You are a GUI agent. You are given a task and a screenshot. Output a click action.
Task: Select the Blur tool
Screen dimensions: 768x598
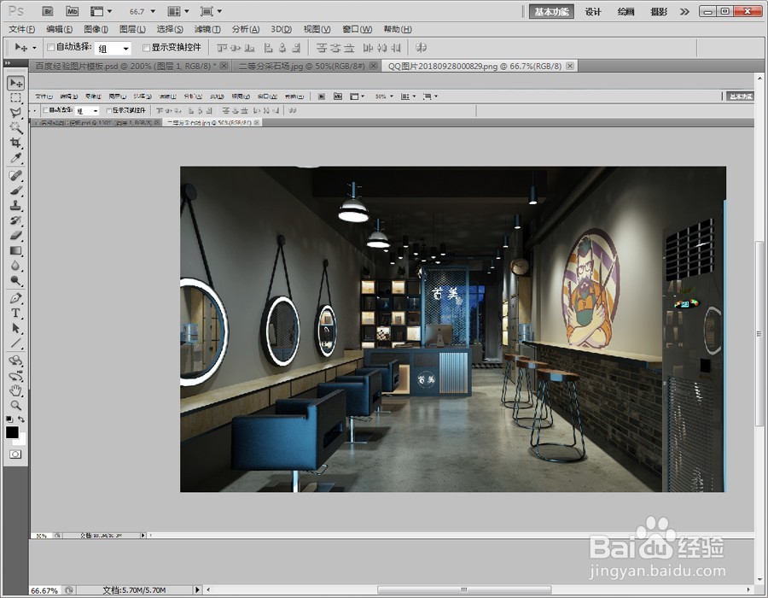[15, 266]
